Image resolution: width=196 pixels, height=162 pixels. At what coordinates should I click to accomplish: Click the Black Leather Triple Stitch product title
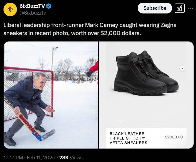128,138
